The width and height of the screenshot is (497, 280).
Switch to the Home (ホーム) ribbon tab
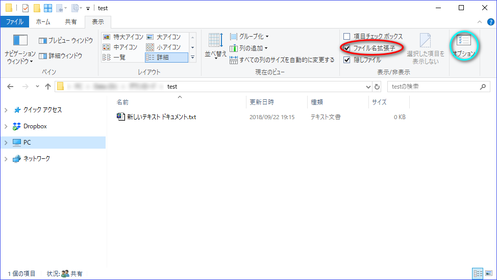pos(43,22)
